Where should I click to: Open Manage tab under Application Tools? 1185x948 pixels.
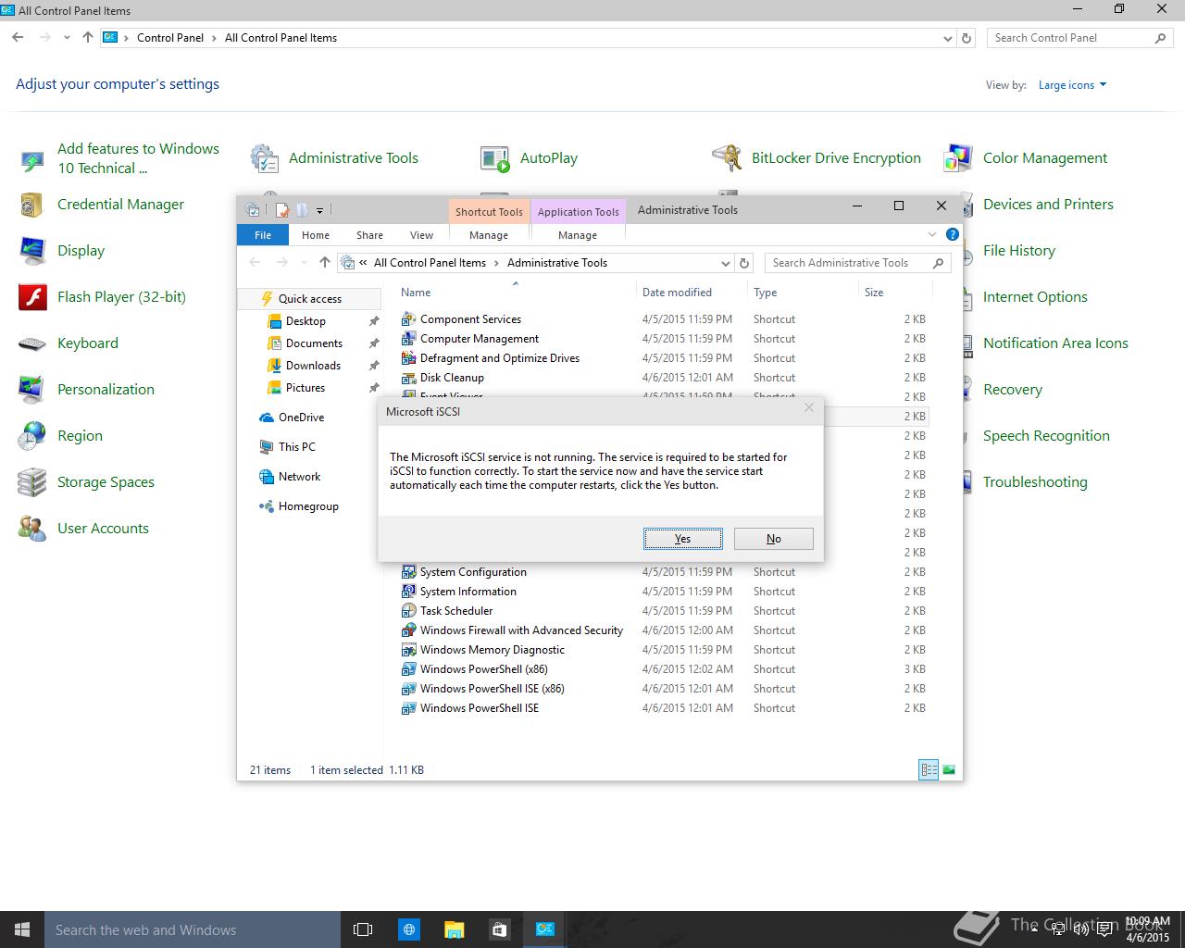pos(578,235)
